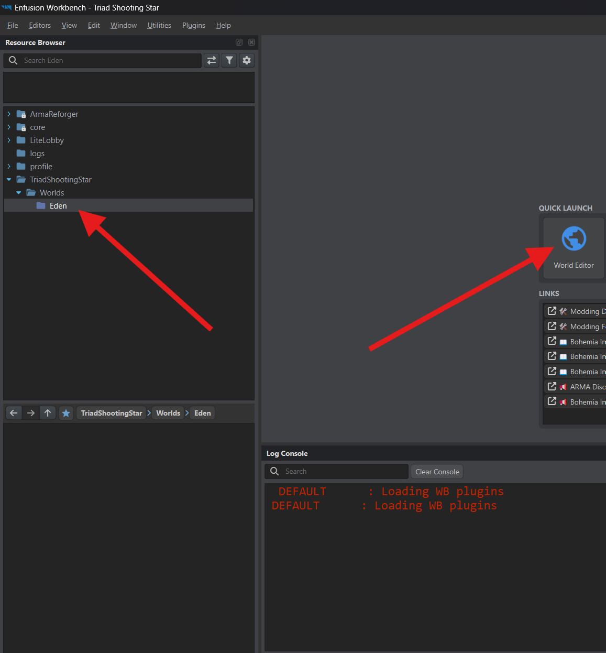The image size is (606, 653).
Task: Go forward with the right arrow
Action: (x=31, y=413)
